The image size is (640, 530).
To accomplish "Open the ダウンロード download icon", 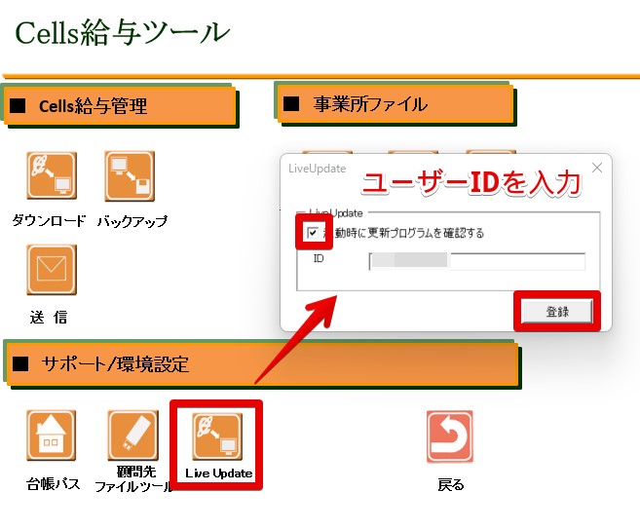I will (x=52, y=176).
